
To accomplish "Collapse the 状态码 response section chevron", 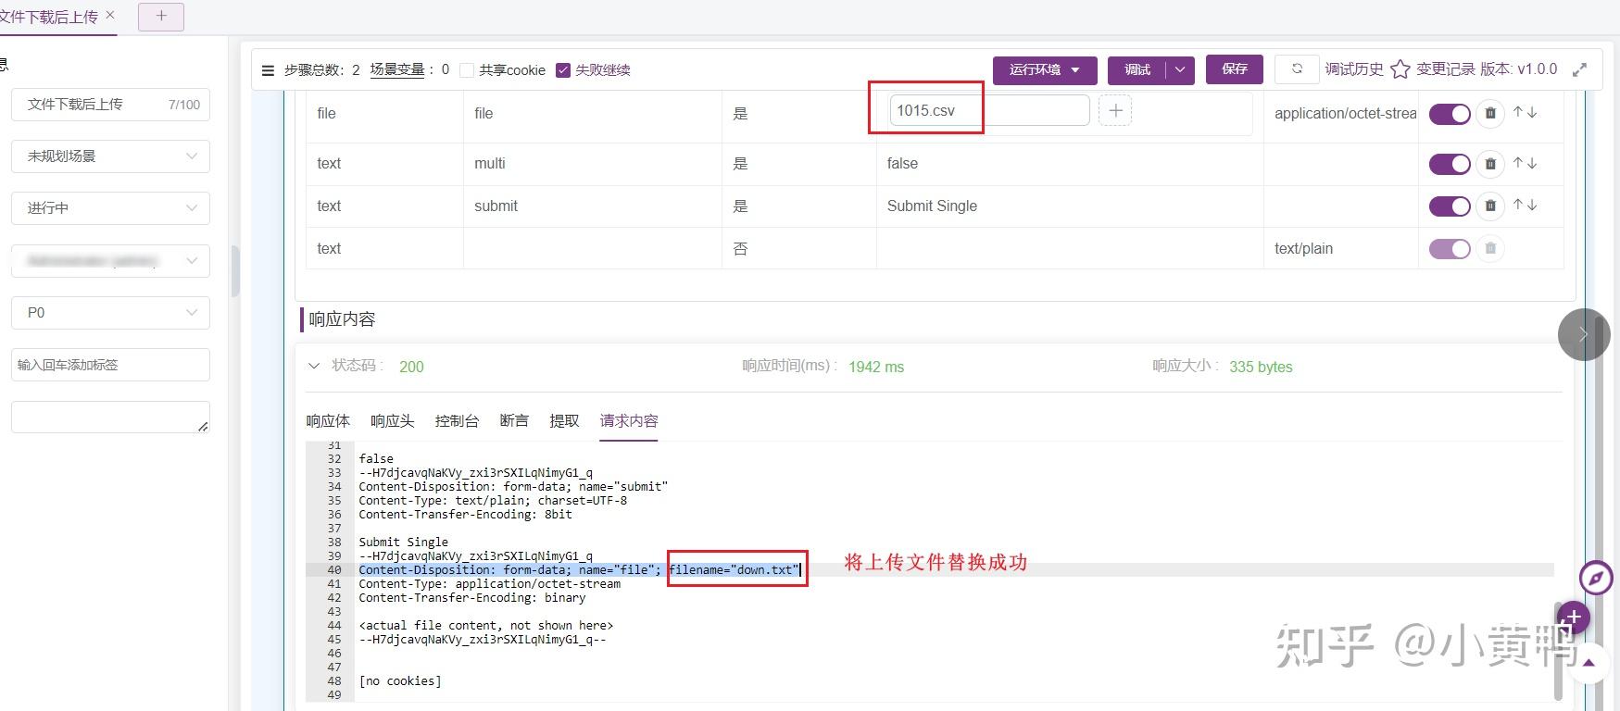I will (x=314, y=367).
